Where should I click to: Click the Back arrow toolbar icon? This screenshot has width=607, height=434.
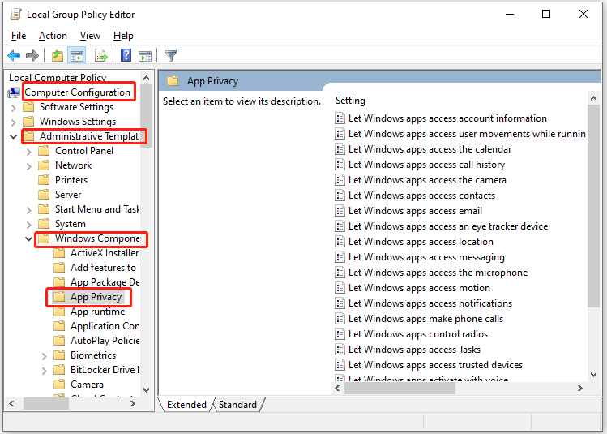coord(14,55)
